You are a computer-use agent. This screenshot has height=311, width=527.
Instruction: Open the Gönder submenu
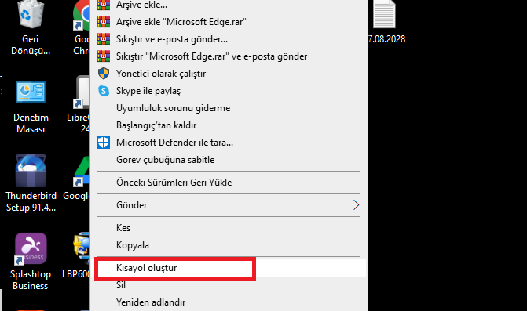point(229,205)
